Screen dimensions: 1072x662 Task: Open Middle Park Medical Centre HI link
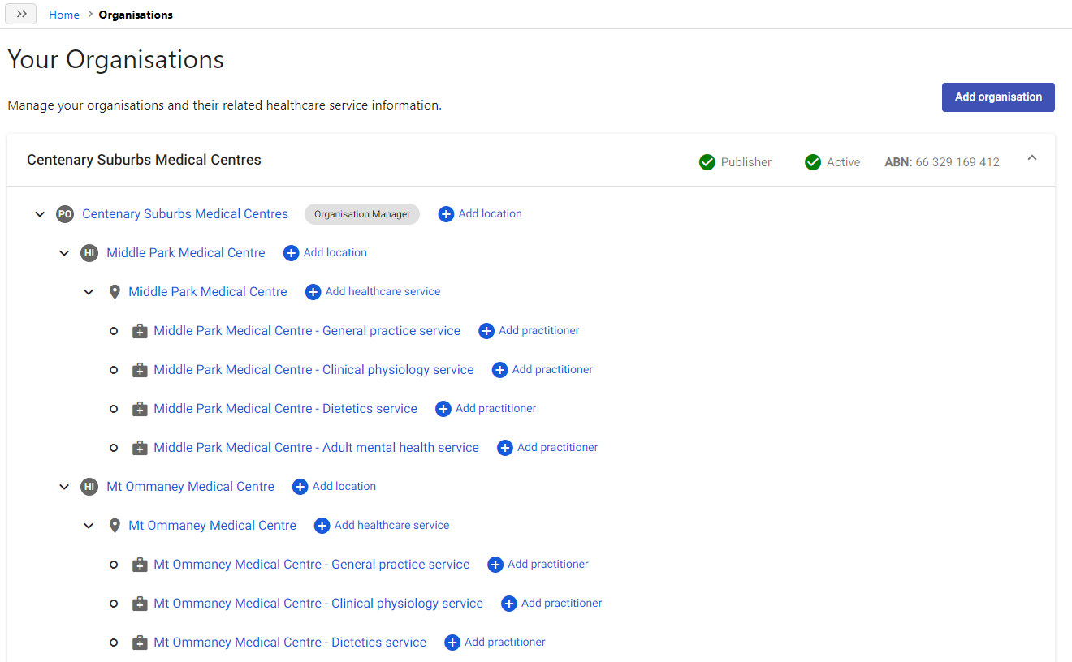click(x=186, y=253)
